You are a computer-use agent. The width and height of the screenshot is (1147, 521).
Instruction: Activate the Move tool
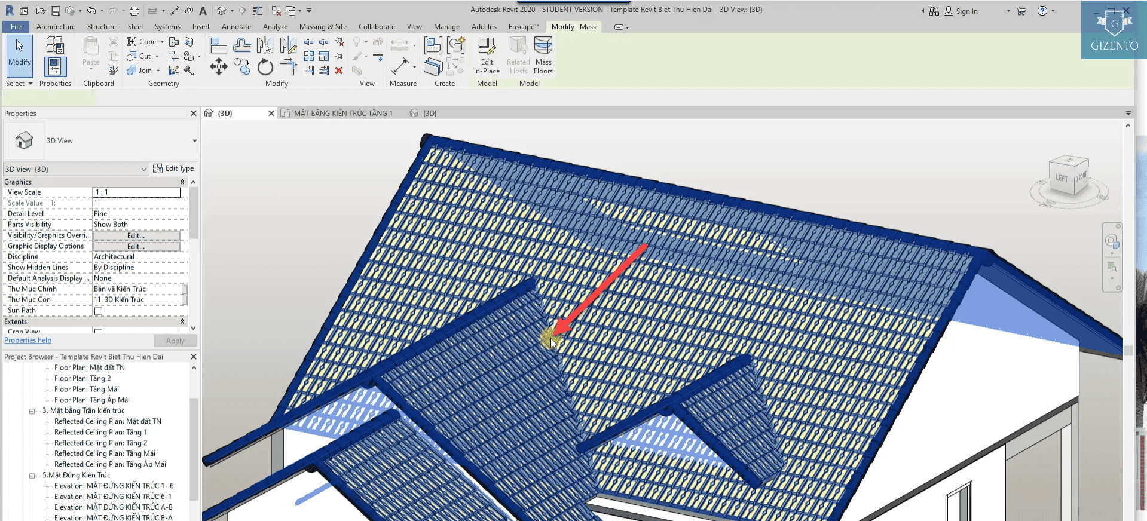tap(218, 66)
